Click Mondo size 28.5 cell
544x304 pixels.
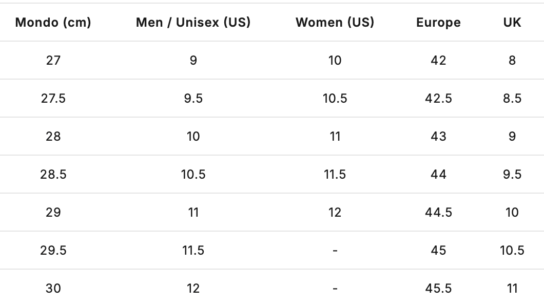53,175
